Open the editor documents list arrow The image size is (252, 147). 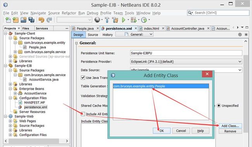pyautogui.click(x=242, y=27)
